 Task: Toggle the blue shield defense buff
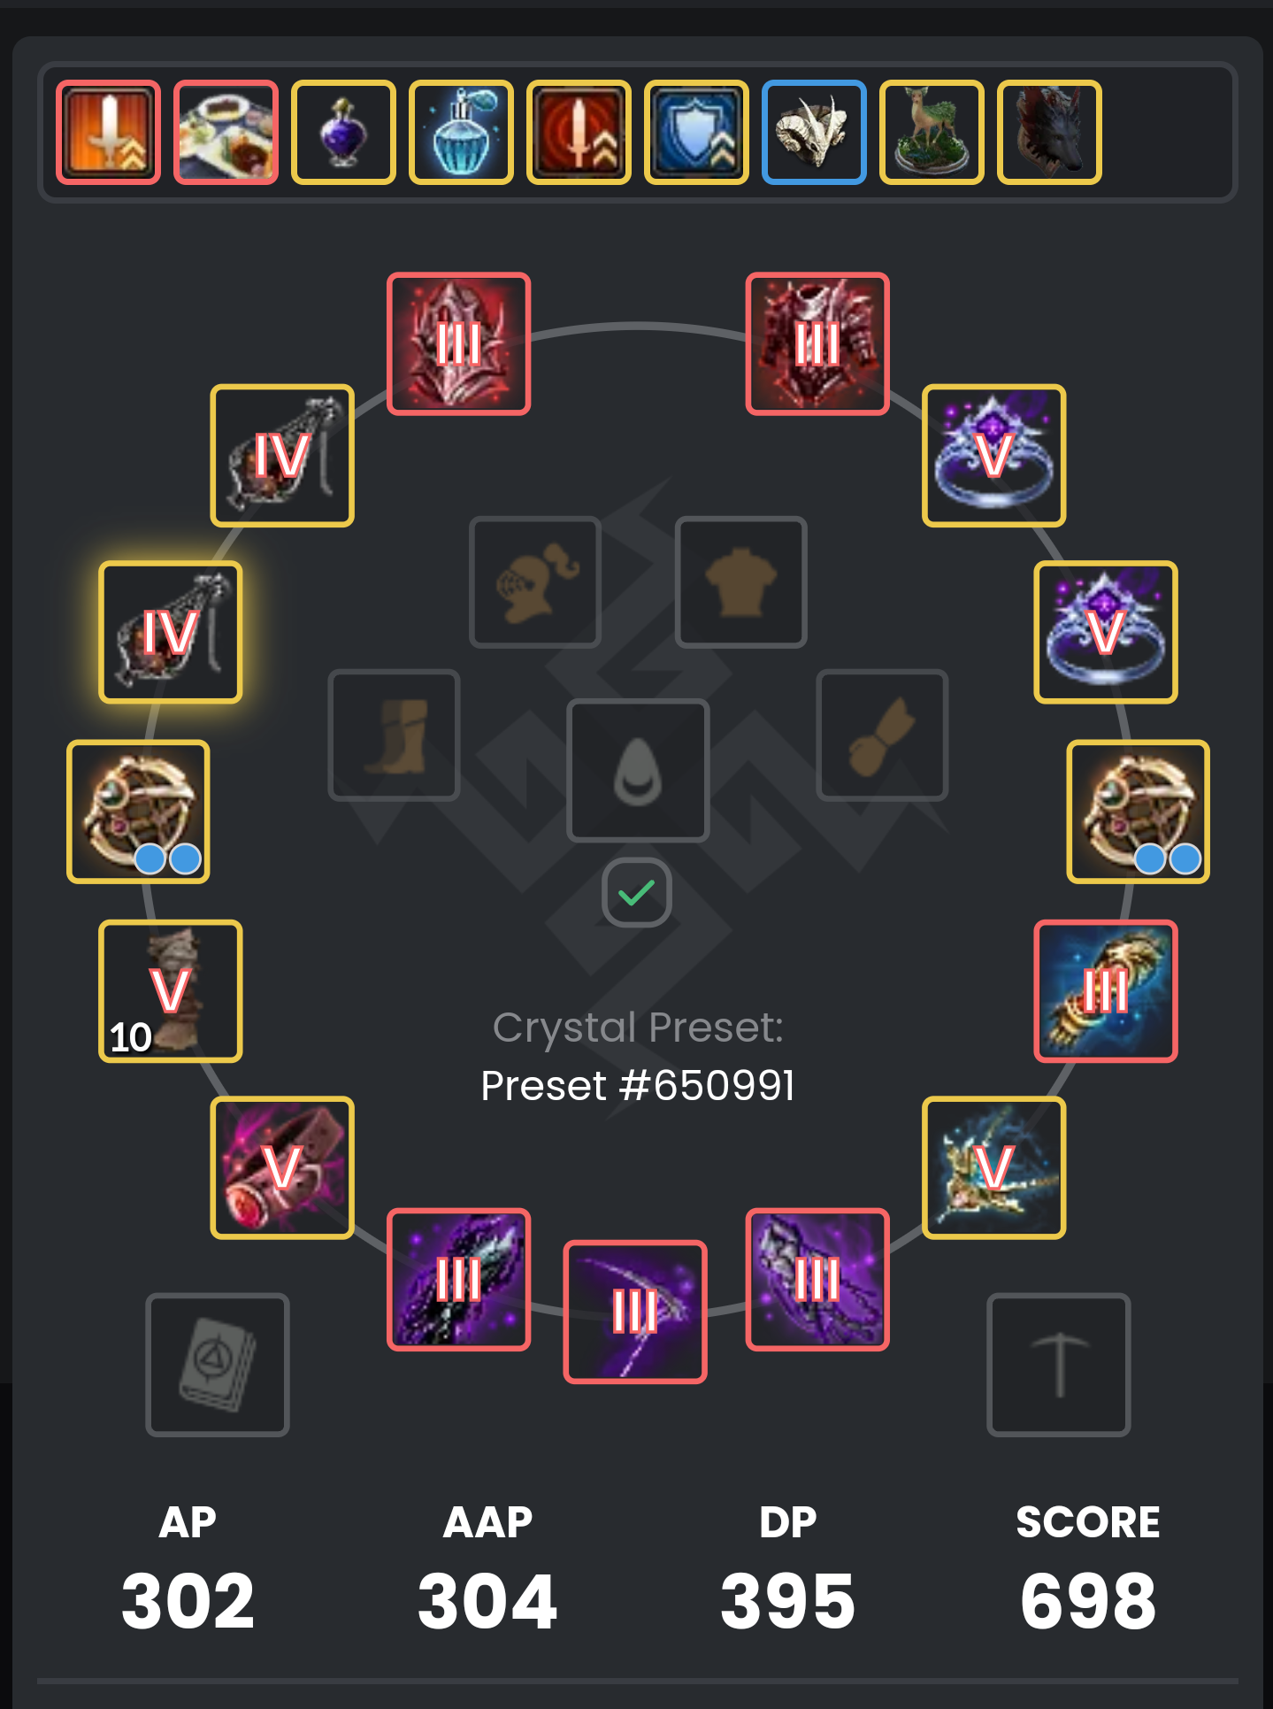point(696,132)
